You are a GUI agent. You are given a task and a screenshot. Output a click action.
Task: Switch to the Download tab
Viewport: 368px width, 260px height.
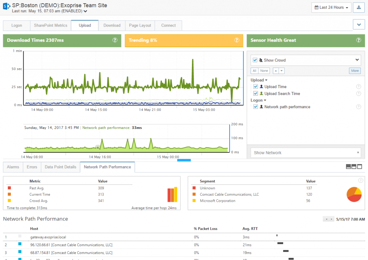(112, 25)
